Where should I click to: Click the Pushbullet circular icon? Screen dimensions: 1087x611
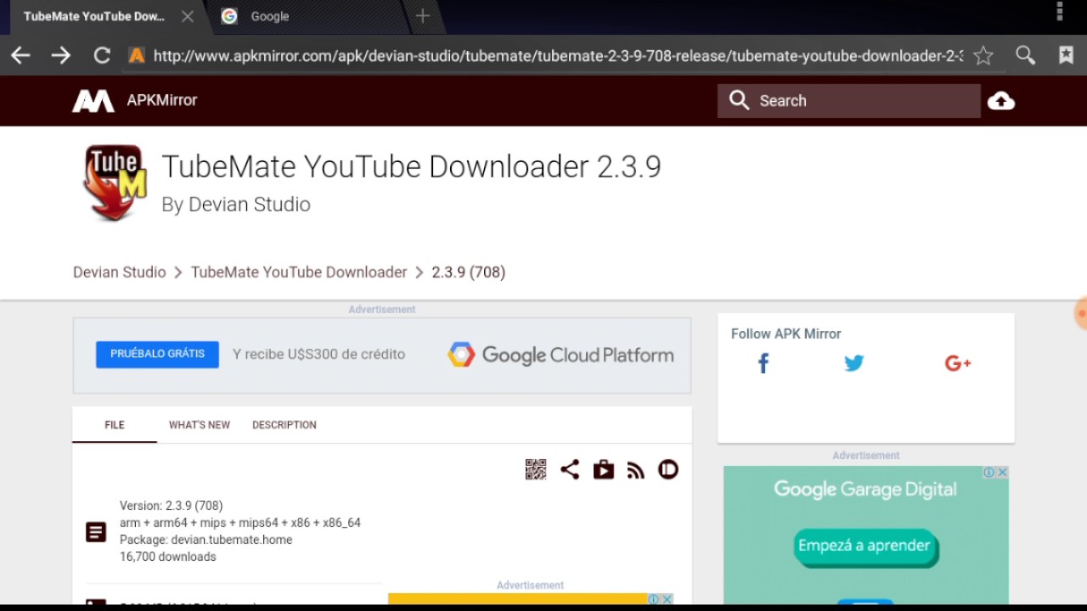point(668,469)
